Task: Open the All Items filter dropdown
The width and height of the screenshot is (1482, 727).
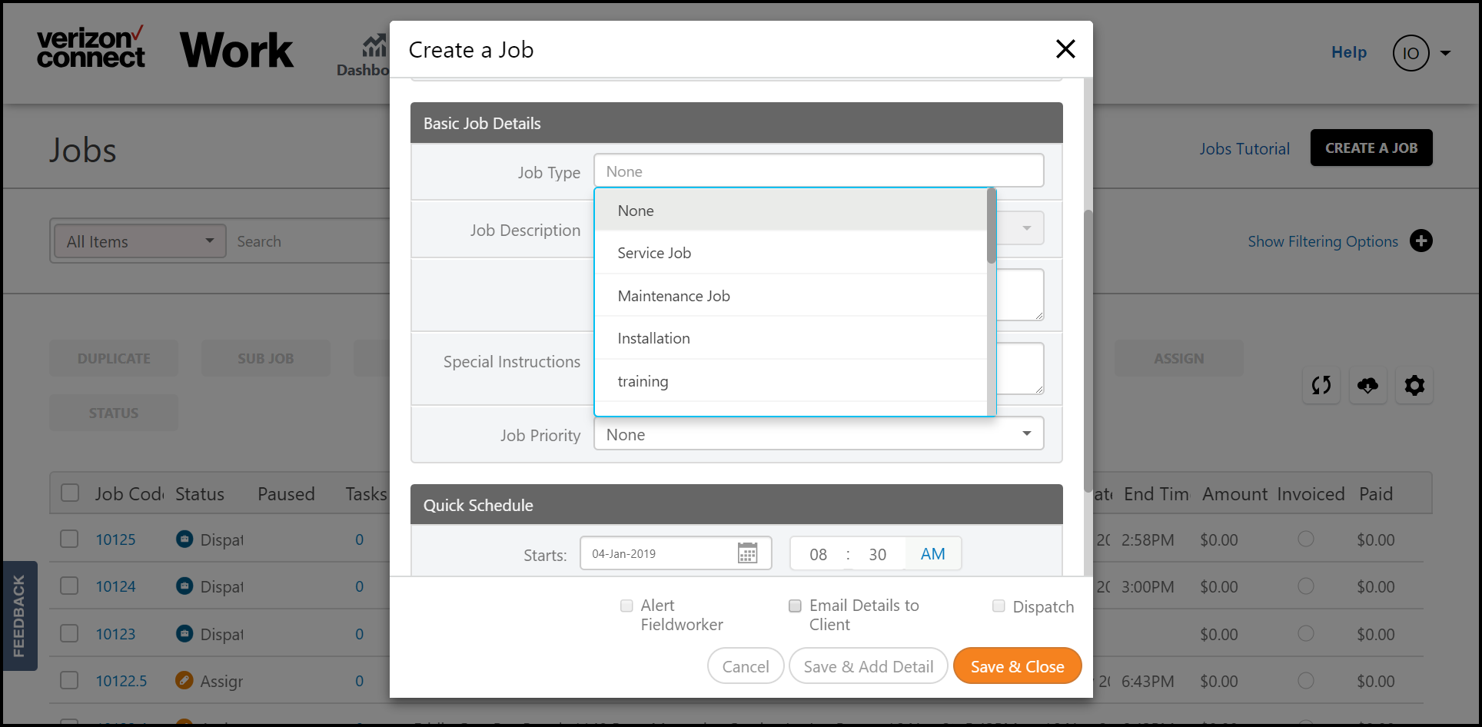Action: [140, 241]
